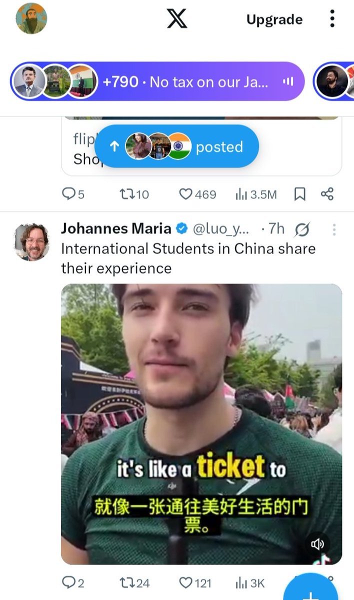The height and width of the screenshot is (600, 354).
Task: Share the flipkart post
Action: tap(327, 194)
